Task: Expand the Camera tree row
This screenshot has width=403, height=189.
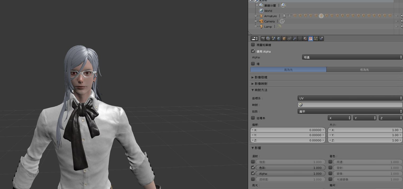Action: pos(256,21)
